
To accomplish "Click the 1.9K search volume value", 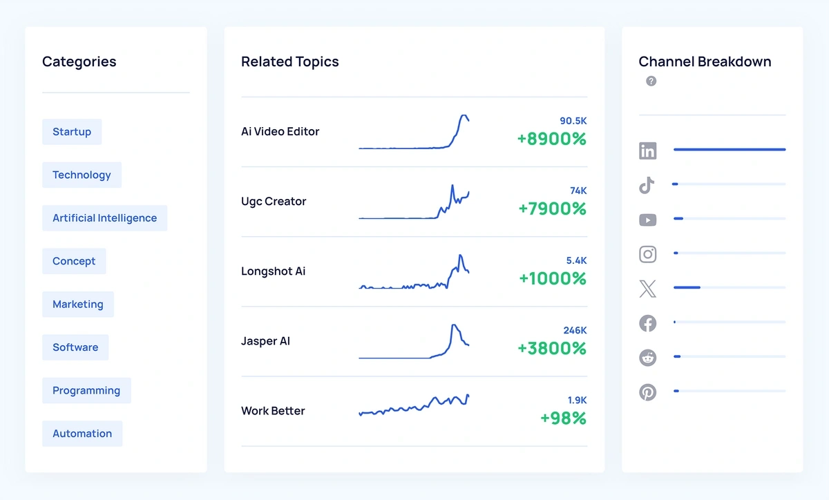I will [577, 400].
